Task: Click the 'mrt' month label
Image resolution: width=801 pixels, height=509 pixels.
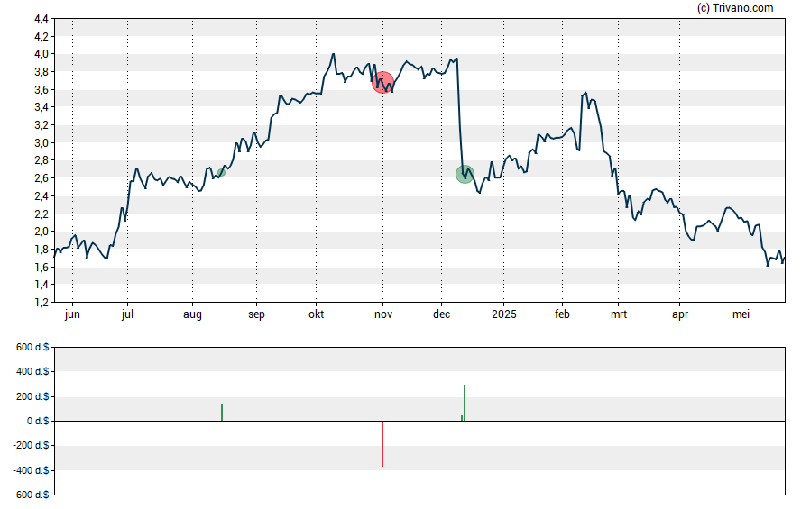Action: coord(619,314)
